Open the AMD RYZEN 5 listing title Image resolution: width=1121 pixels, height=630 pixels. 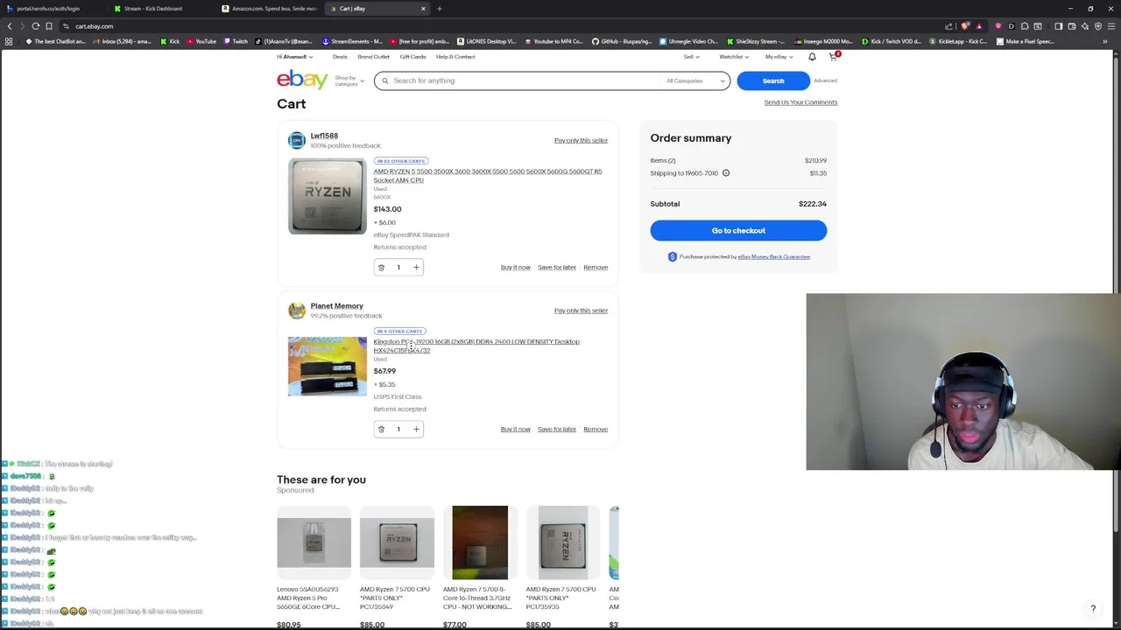point(487,176)
